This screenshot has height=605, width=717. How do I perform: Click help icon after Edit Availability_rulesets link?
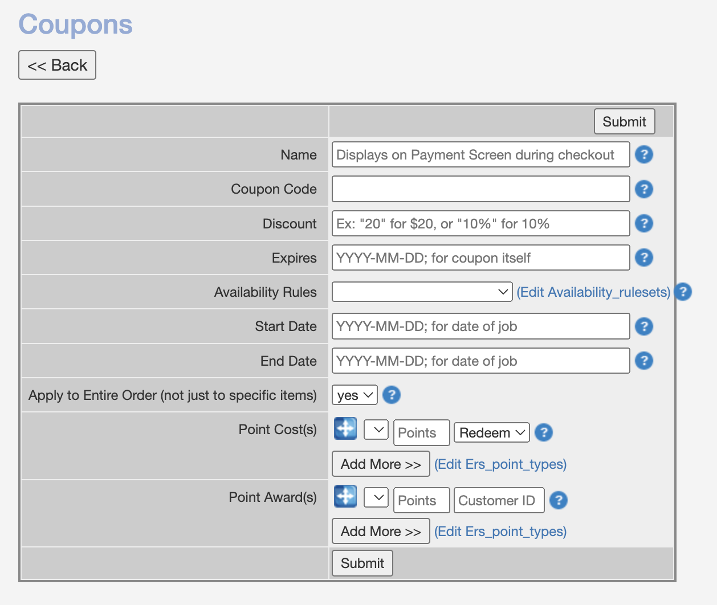point(682,292)
